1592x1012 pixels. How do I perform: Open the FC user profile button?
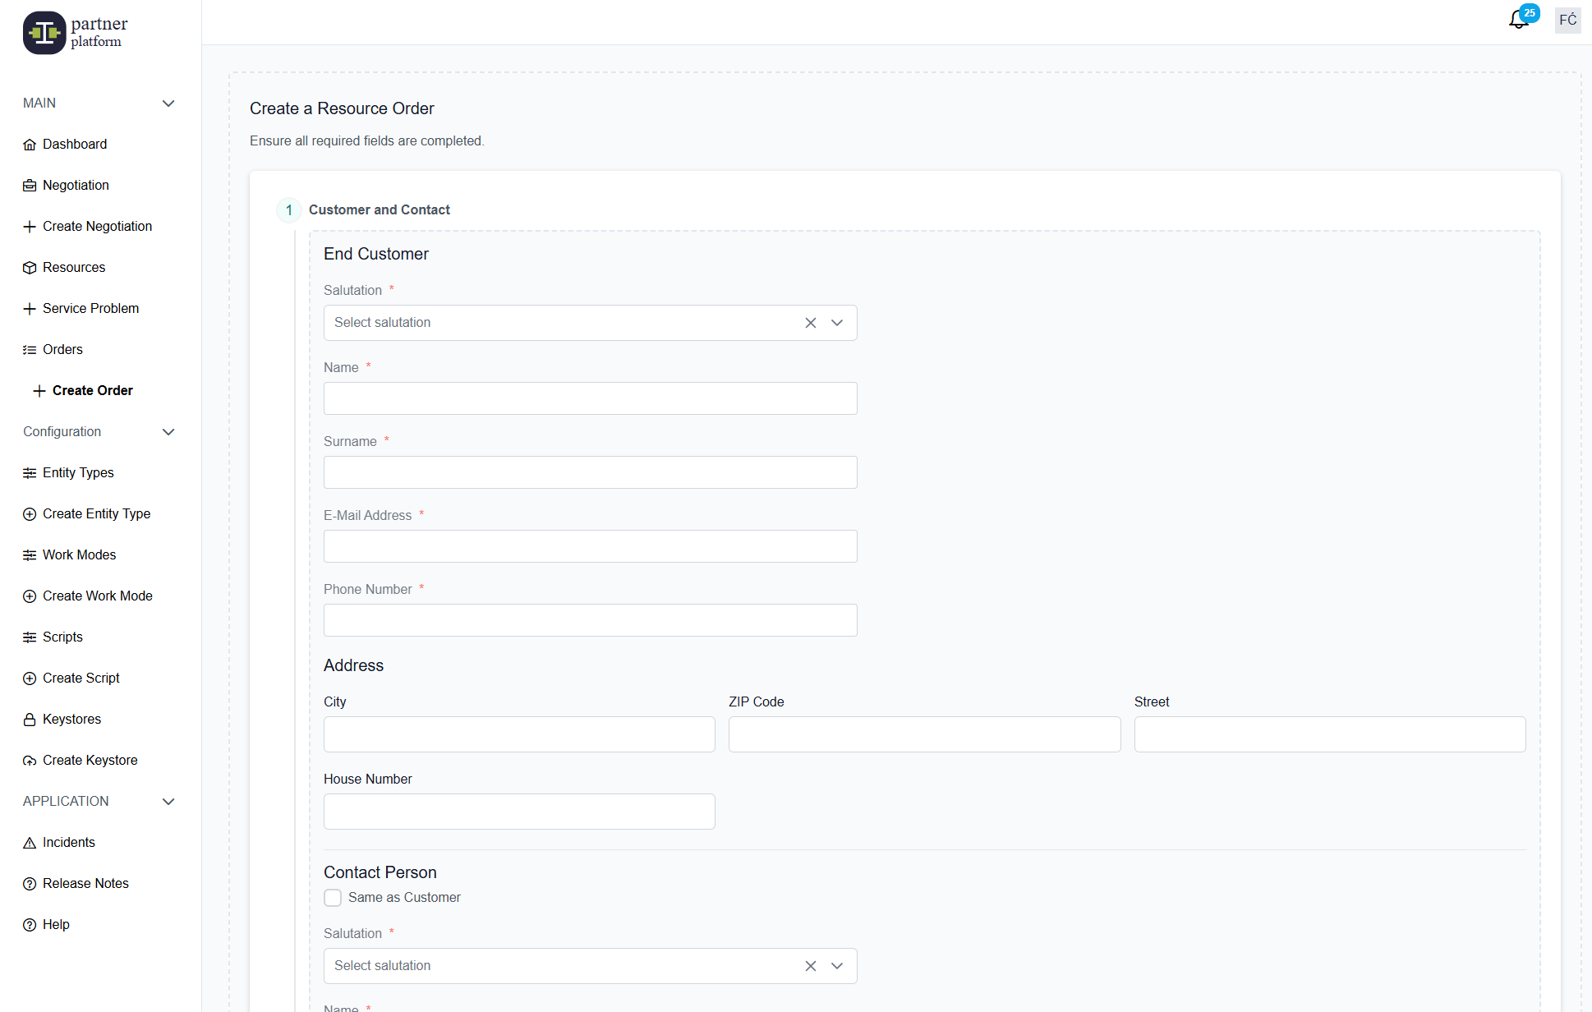click(x=1567, y=20)
